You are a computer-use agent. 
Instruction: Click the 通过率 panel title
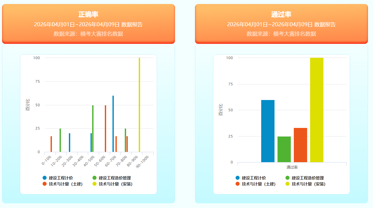(281, 15)
